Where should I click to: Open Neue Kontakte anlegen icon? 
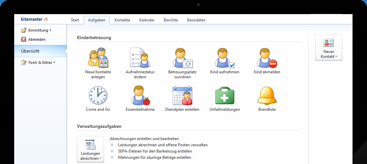click(x=98, y=58)
